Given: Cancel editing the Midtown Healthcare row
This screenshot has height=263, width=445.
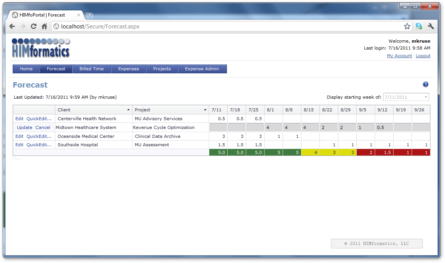Looking at the screenshot, I should pyautogui.click(x=43, y=127).
